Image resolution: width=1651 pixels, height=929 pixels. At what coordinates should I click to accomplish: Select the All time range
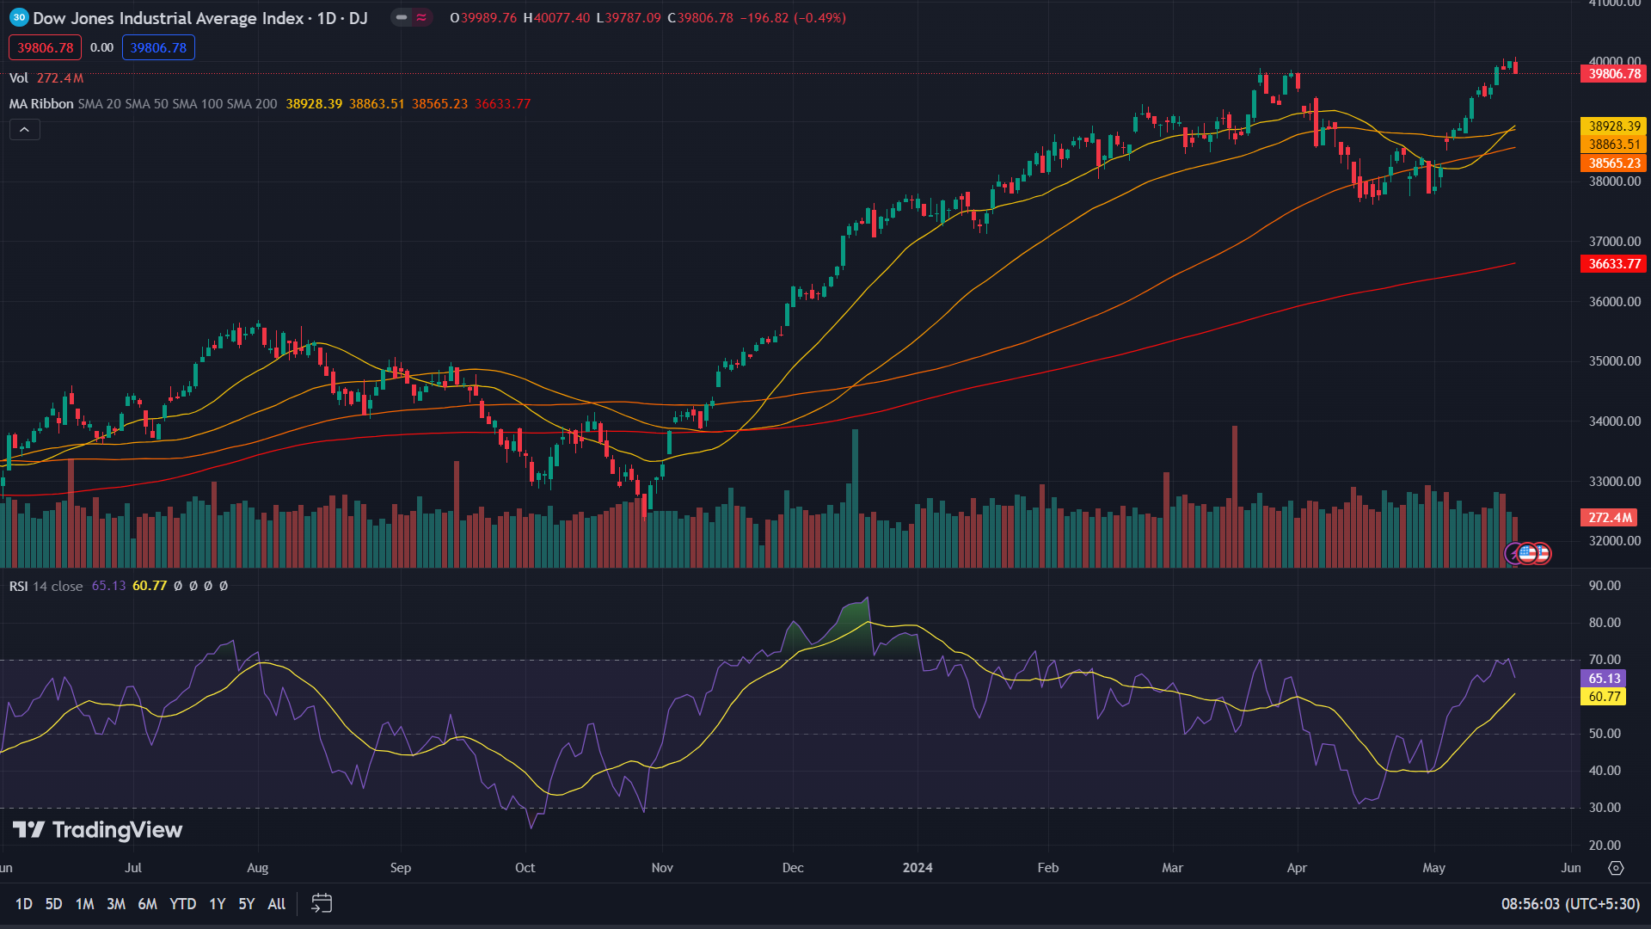[277, 904]
